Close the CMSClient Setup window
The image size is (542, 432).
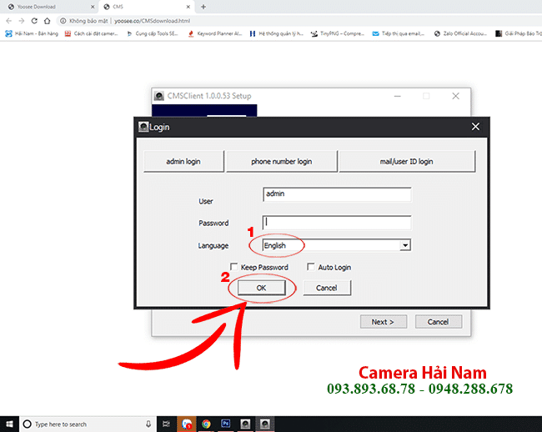(455, 96)
